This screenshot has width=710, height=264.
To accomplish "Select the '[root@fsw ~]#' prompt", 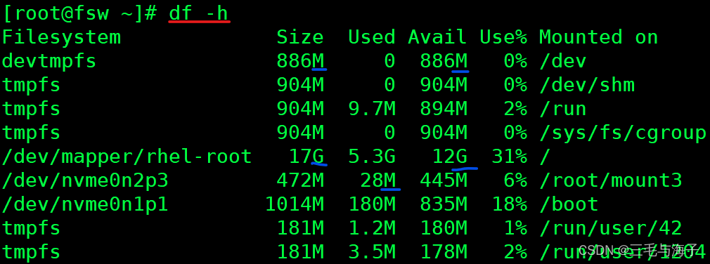I will [x=79, y=13].
